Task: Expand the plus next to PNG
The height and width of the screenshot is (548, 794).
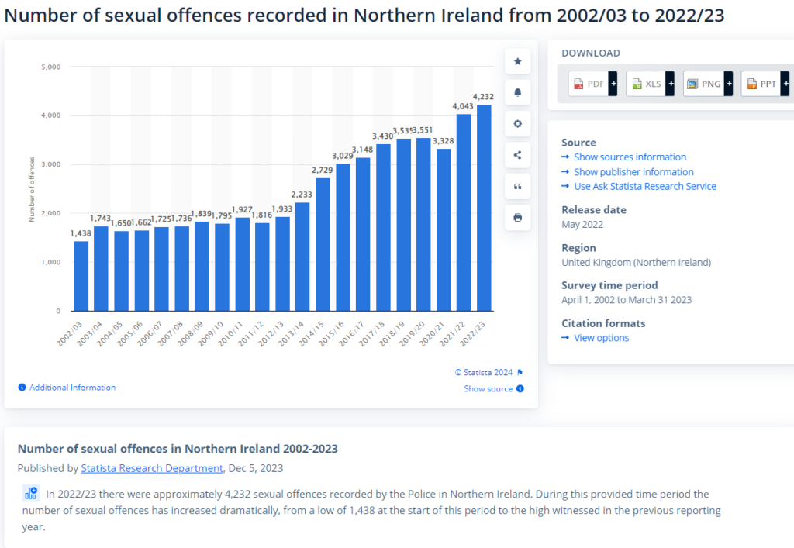Action: click(x=728, y=84)
